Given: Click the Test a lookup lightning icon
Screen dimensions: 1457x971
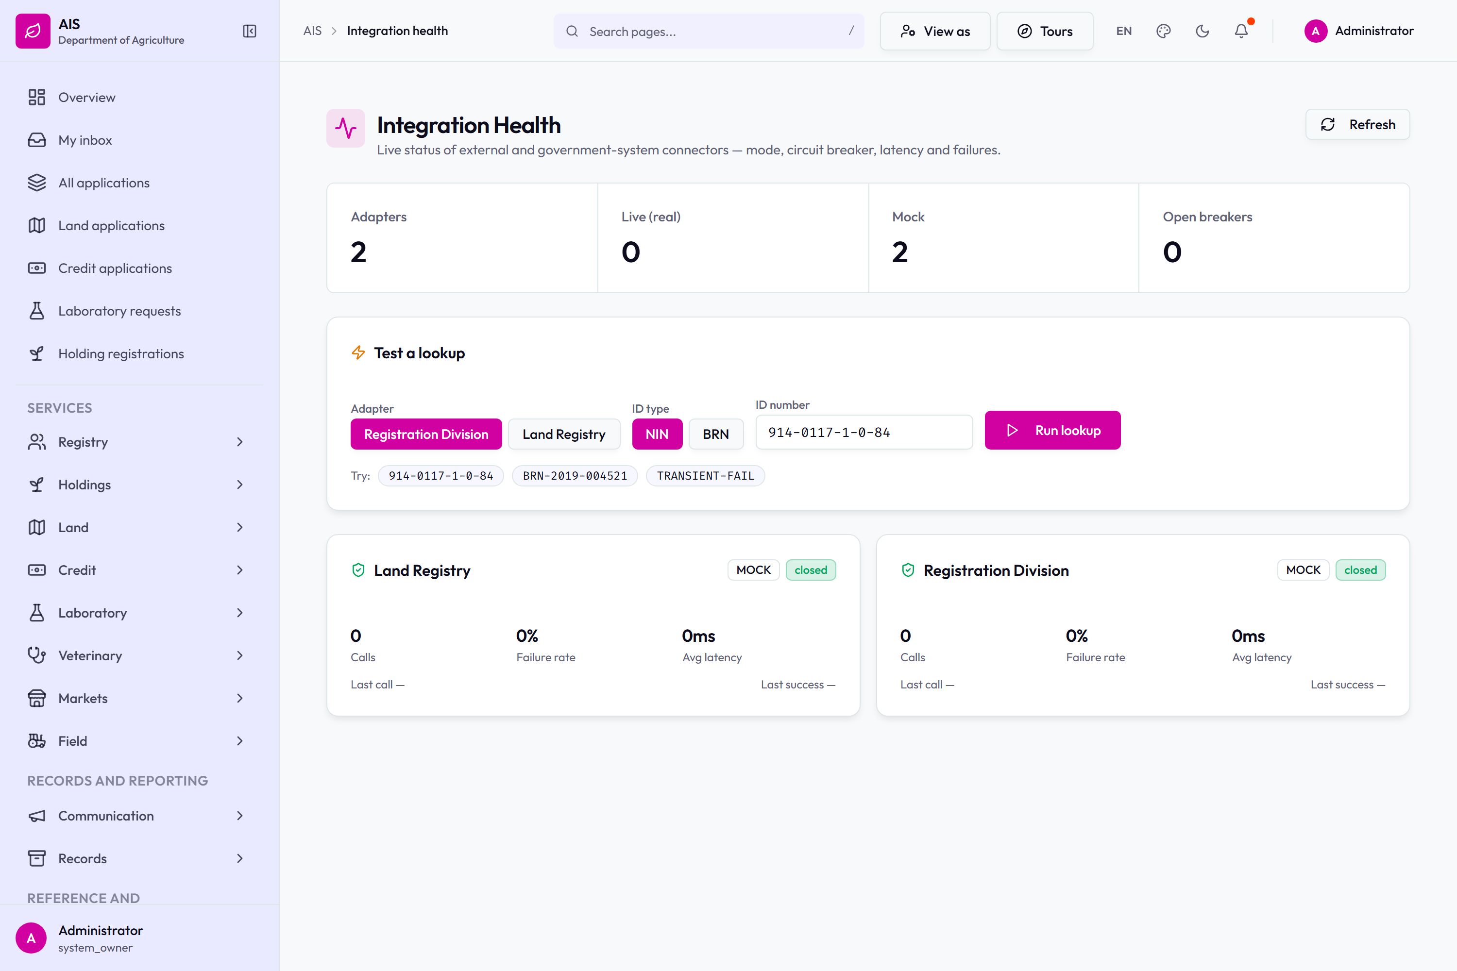Looking at the screenshot, I should point(358,353).
